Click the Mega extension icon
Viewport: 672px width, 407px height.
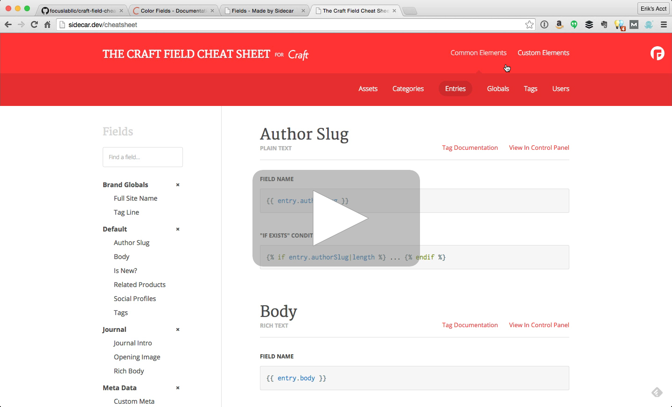(x=634, y=24)
